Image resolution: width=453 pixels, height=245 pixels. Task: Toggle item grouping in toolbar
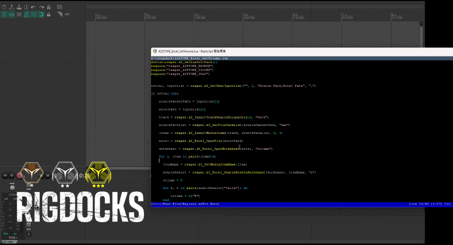tap(11, 14)
